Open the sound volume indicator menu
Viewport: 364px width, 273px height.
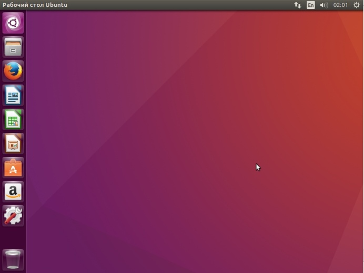click(323, 5)
